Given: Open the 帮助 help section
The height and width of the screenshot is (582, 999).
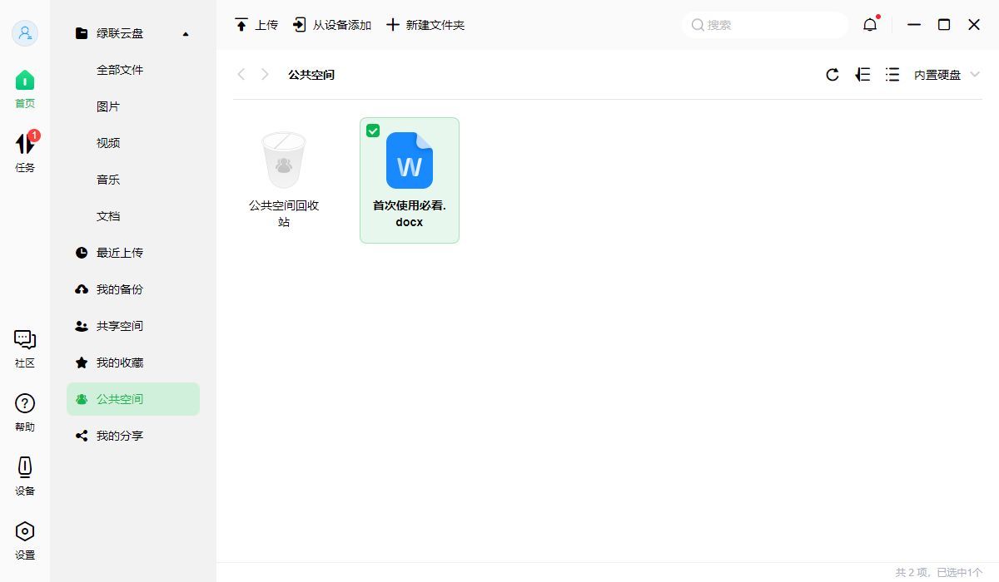Looking at the screenshot, I should click(24, 411).
